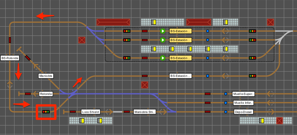
Task: Click the crossed red box below white BS-Estación track
Action: pos(145,85)
